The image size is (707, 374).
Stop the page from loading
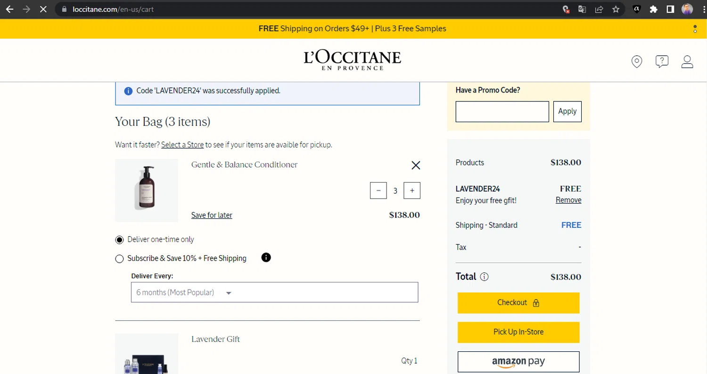pyautogui.click(x=43, y=9)
